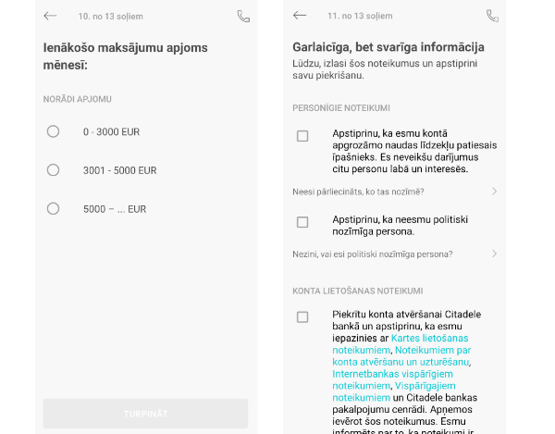The image size is (555, 434).
Task: Select the 0 - 3000 EUR option
Action: pyautogui.click(x=53, y=131)
